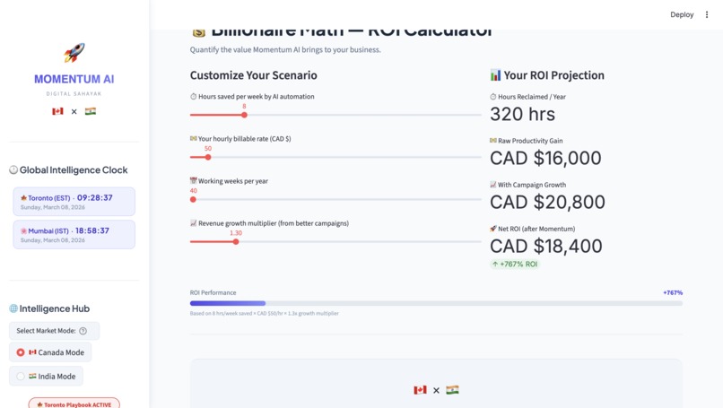
Task: Click the ROI Performance progress bar
Action: 436,303
